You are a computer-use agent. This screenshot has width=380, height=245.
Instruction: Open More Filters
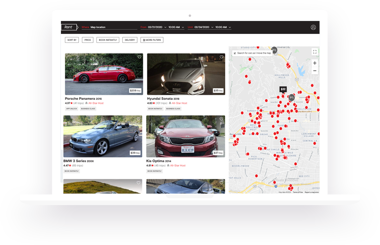[152, 40]
